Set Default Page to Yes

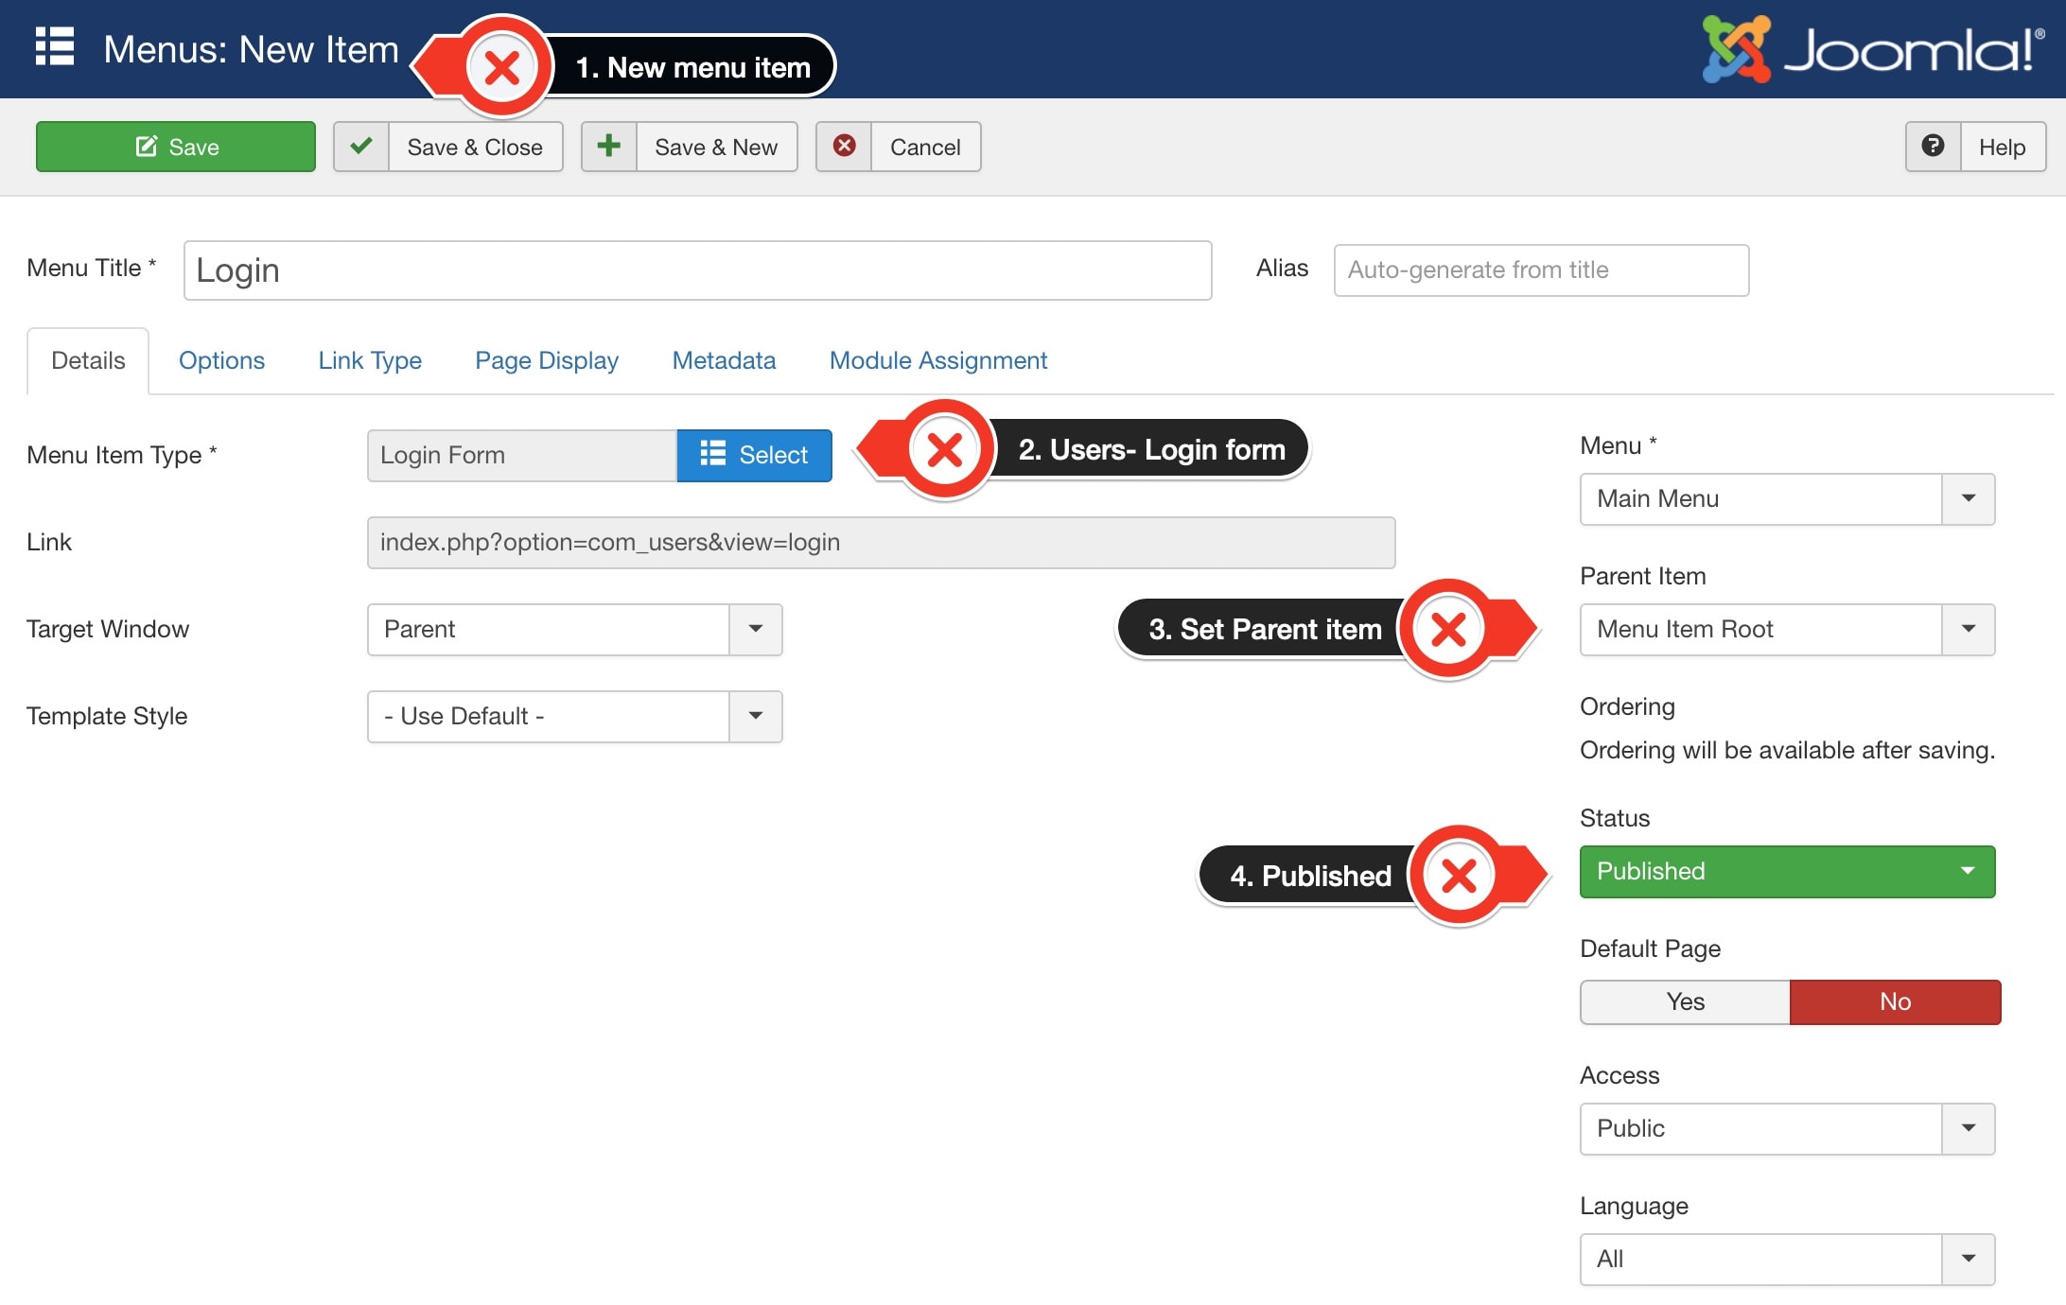(x=1684, y=1001)
